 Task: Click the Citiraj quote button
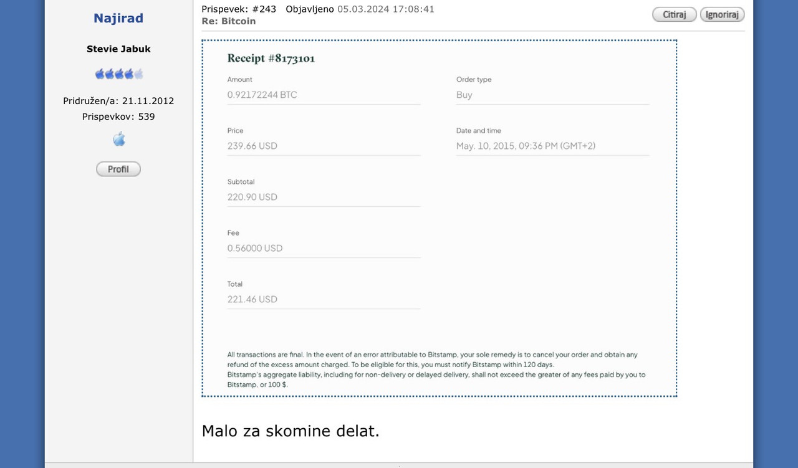click(x=675, y=14)
